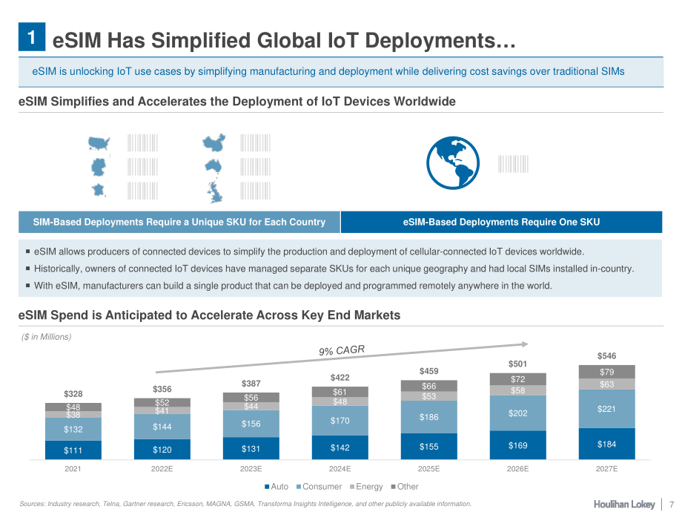This screenshot has height=512, width=682.
Task: Click the $132 Consumer segment in 2021 bar
Action: tap(73, 430)
